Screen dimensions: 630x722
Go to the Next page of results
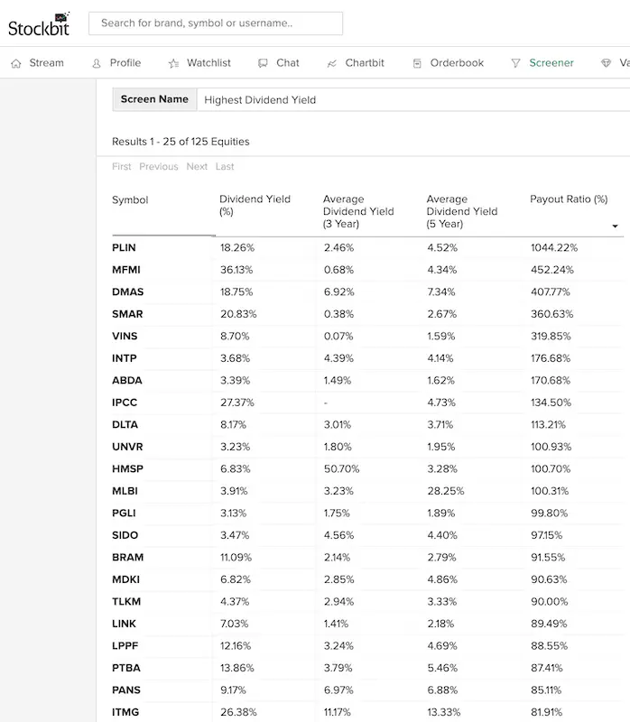(x=199, y=166)
